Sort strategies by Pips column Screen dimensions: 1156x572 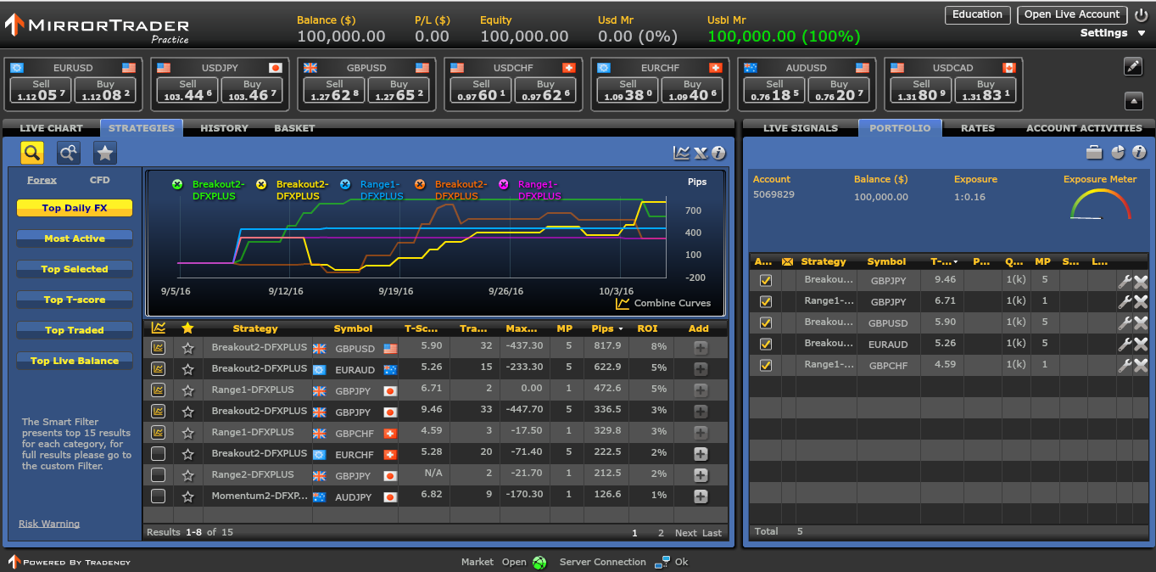pos(607,328)
